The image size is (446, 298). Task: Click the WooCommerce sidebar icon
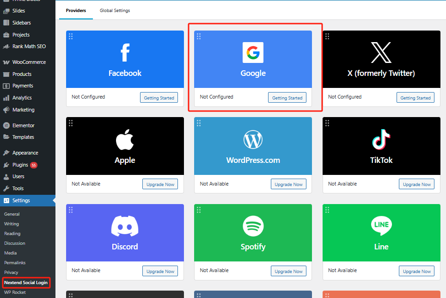coord(6,62)
